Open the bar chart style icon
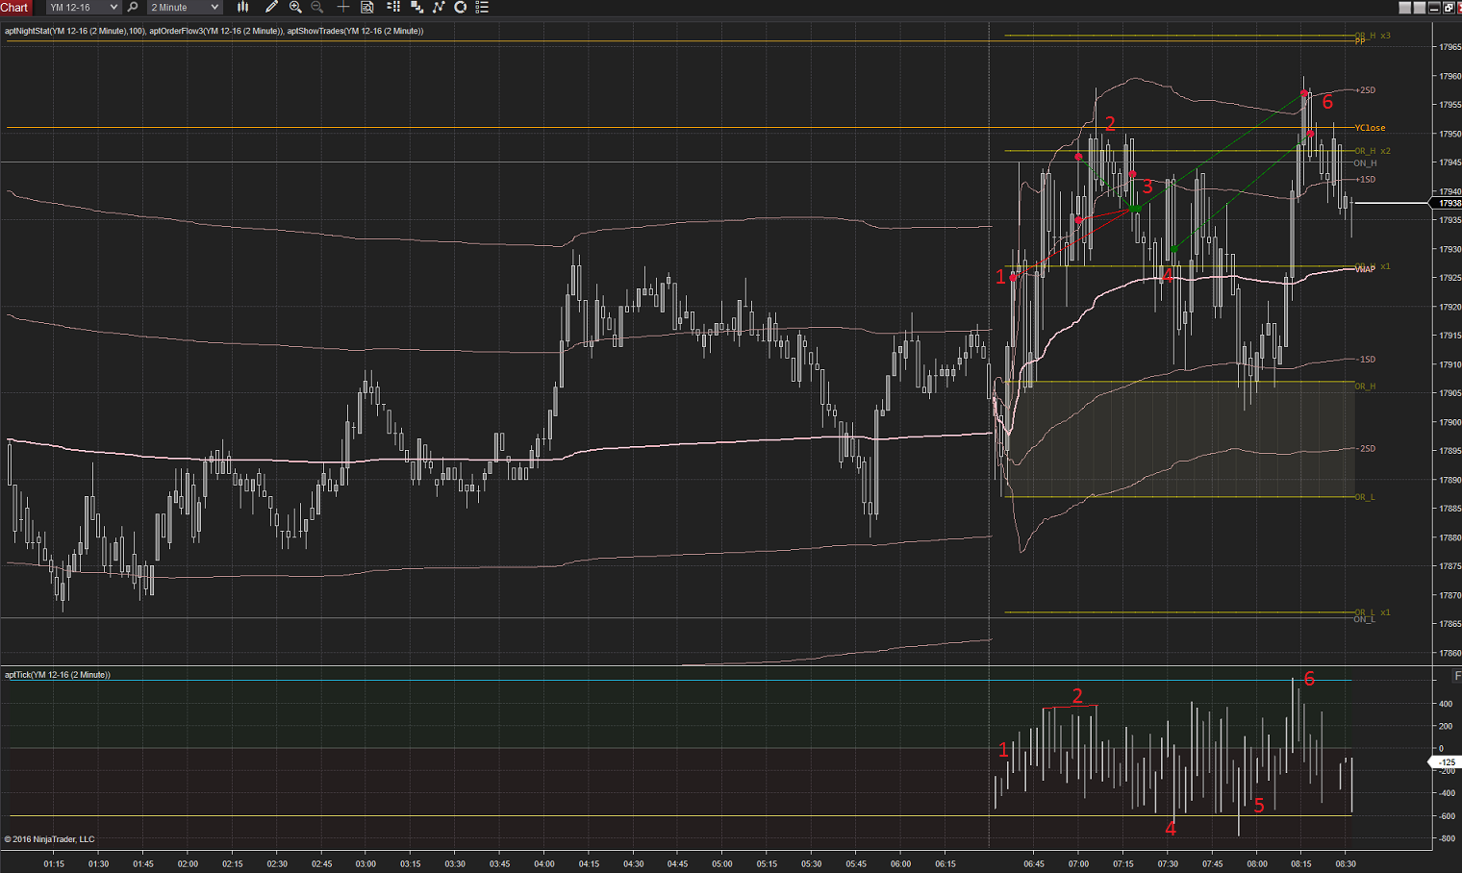The width and height of the screenshot is (1462, 873). tap(243, 8)
